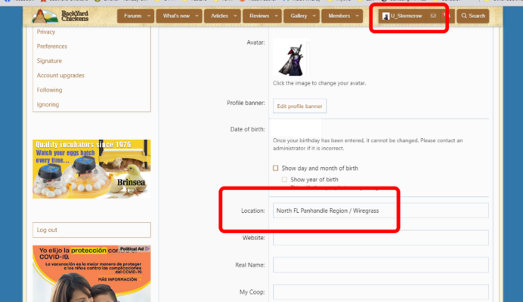Go to Articles section
The height and width of the screenshot is (302, 523).
click(219, 16)
